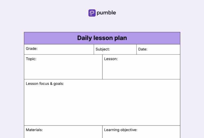The image size is (204, 138).
Task: Click the Date label text
Action: coord(143,49)
